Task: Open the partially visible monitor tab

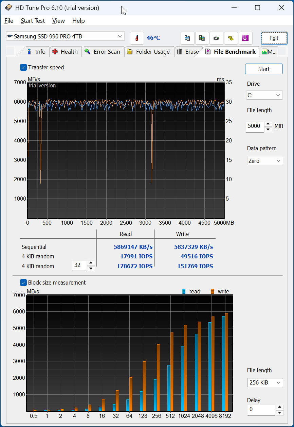Action: pos(269,52)
